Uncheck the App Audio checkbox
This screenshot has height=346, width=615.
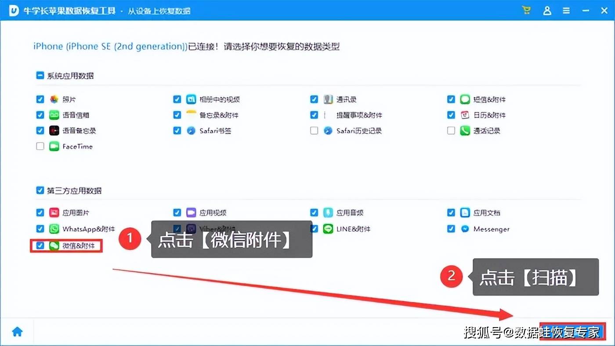[x=314, y=213]
